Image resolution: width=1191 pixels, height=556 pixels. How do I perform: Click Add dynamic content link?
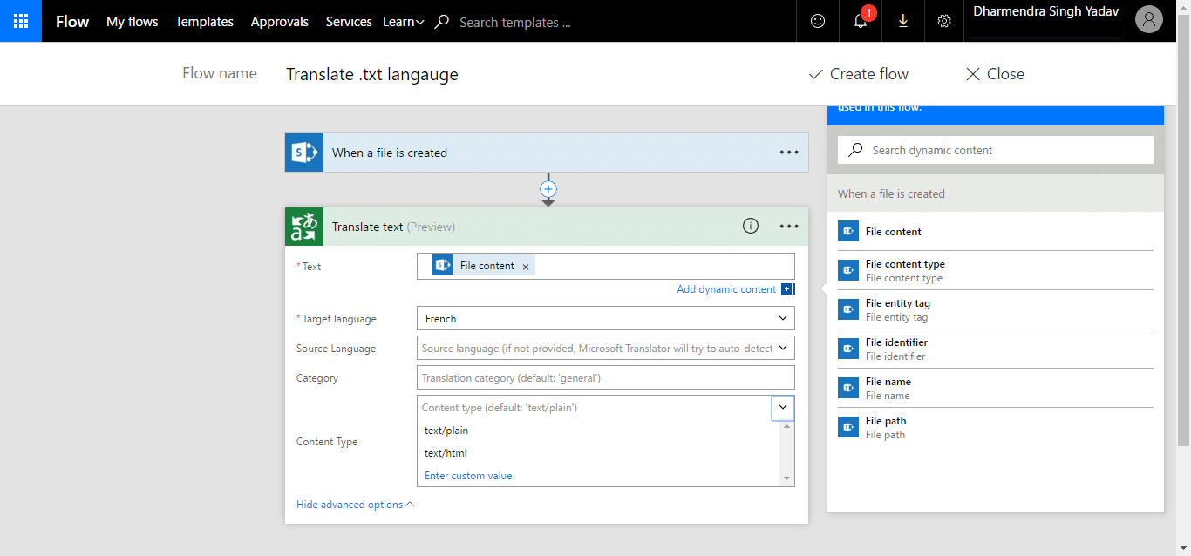(726, 289)
